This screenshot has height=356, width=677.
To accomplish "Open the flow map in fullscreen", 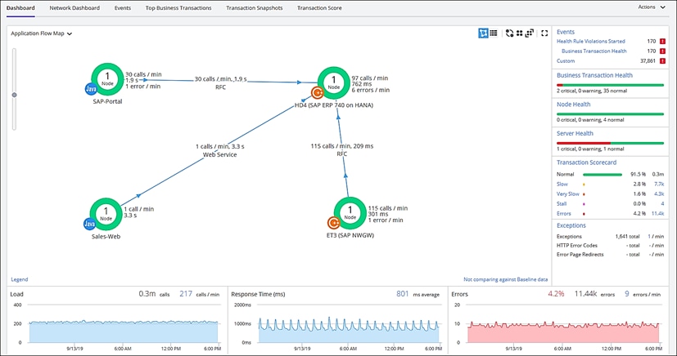I will [x=544, y=33].
